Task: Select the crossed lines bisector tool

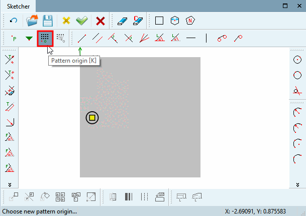Action: tap(129, 38)
